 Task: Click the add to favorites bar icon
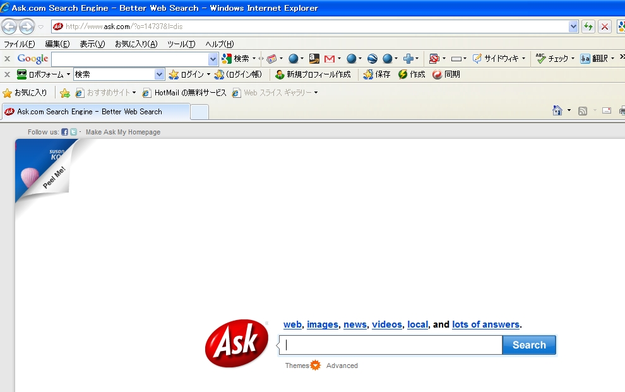coord(64,93)
